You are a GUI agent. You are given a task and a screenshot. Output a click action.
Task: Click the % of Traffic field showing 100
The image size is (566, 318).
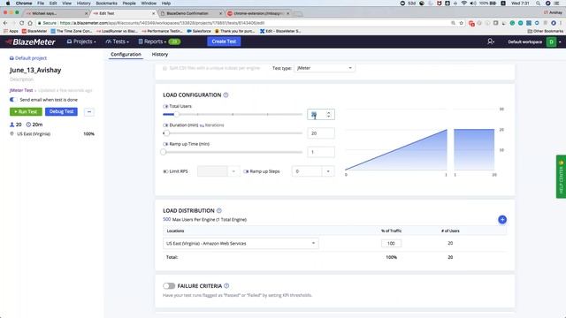391,244
